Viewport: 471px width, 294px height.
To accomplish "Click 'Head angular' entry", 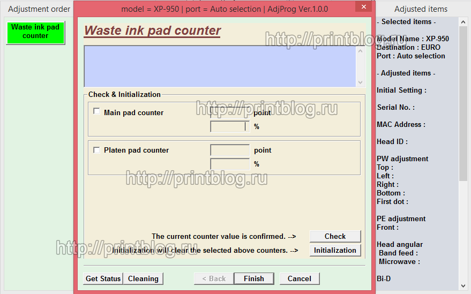I will (x=400, y=244).
